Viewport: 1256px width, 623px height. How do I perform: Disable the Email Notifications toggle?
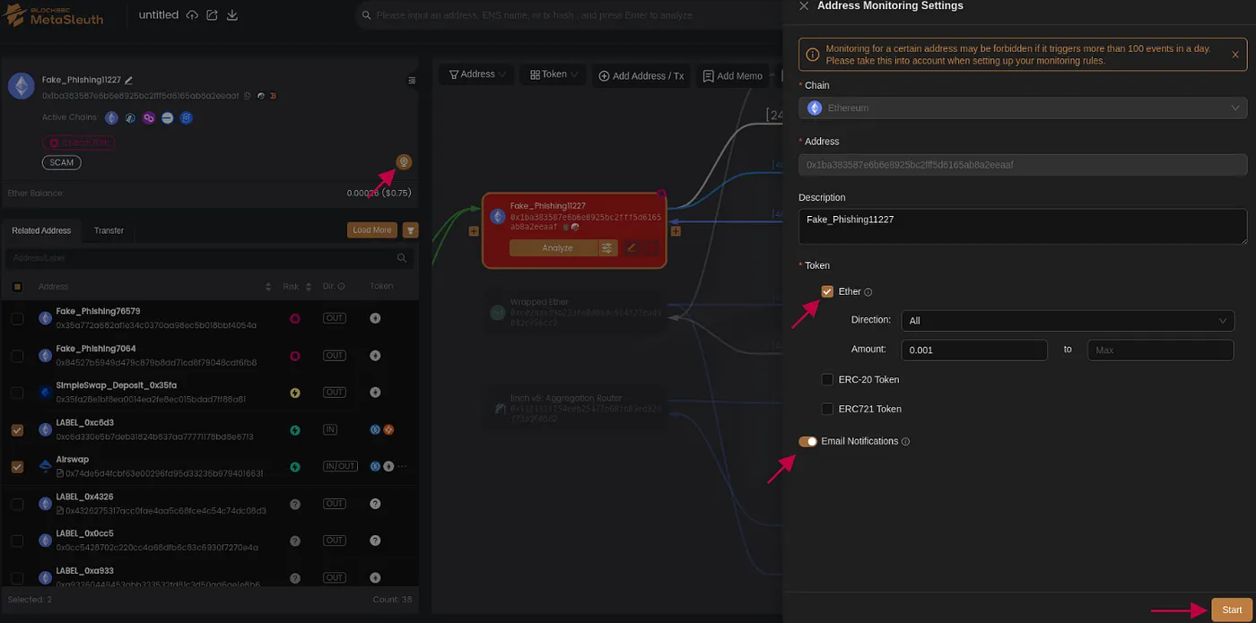(x=807, y=441)
